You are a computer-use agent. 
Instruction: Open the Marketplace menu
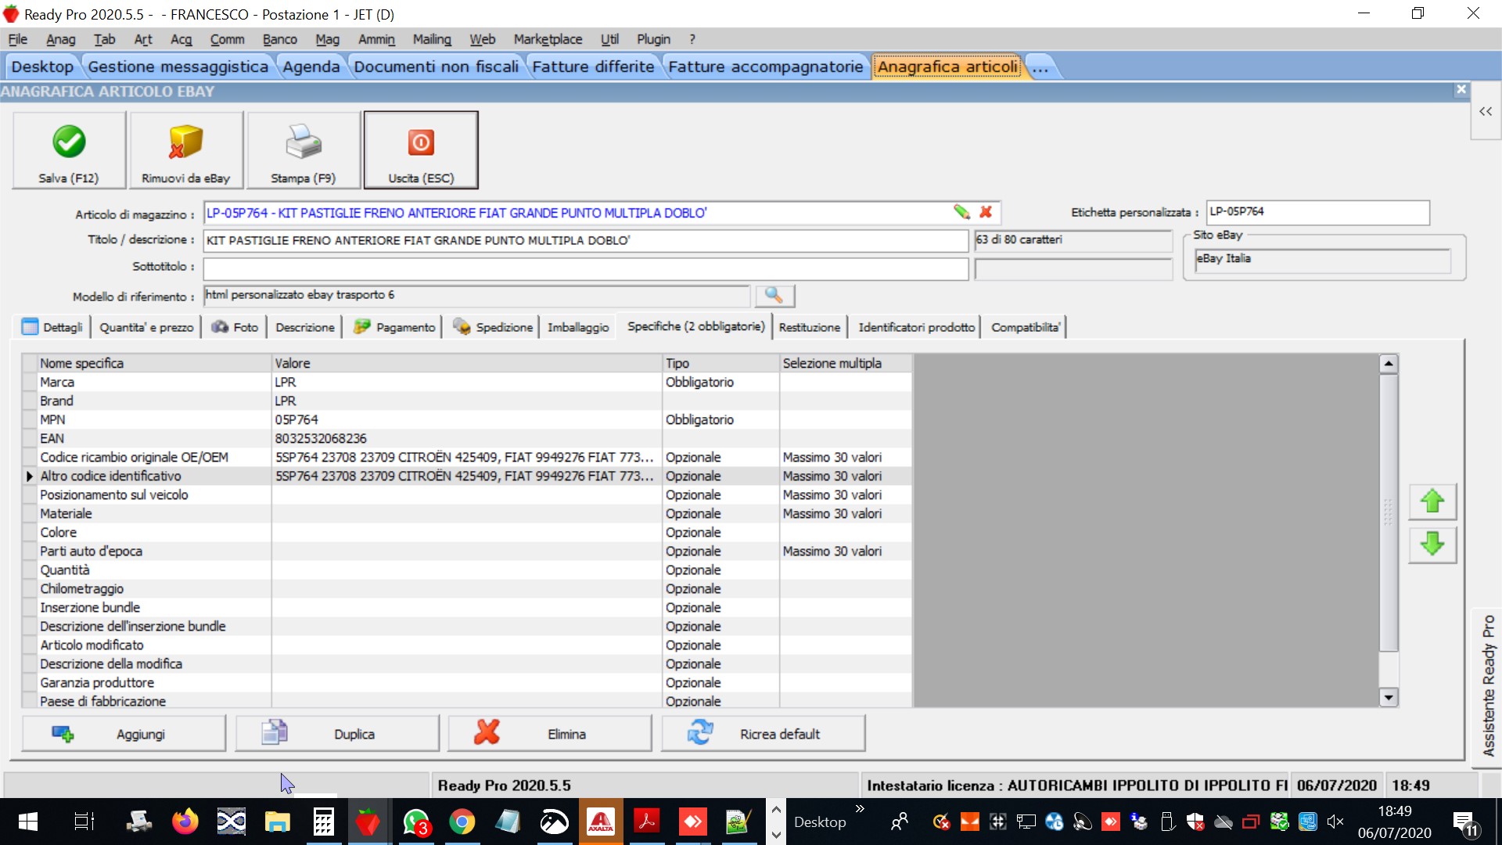pyautogui.click(x=548, y=39)
